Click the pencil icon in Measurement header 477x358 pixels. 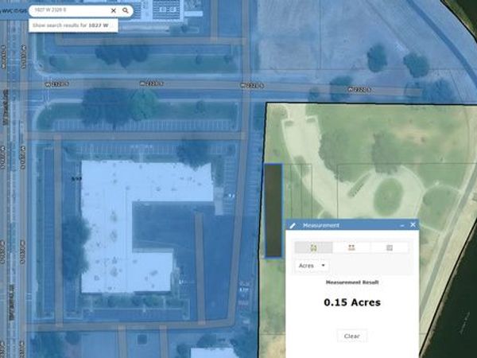tap(293, 225)
